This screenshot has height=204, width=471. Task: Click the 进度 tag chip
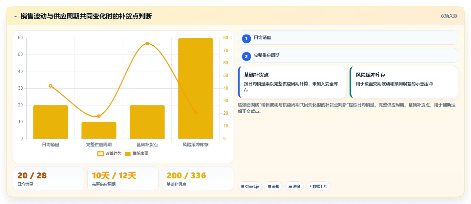[294, 186]
